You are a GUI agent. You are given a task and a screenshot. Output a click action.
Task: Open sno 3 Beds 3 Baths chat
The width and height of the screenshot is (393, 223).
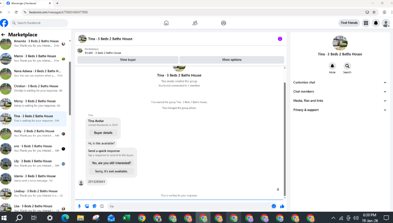[x=33, y=149]
